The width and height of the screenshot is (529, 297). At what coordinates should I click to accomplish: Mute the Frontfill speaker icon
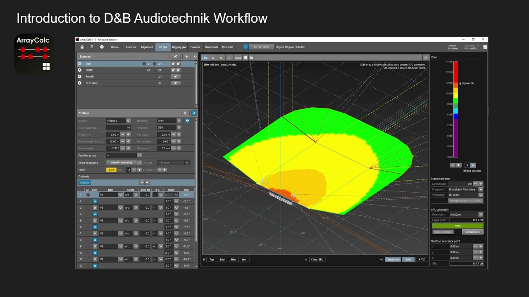coord(176,77)
